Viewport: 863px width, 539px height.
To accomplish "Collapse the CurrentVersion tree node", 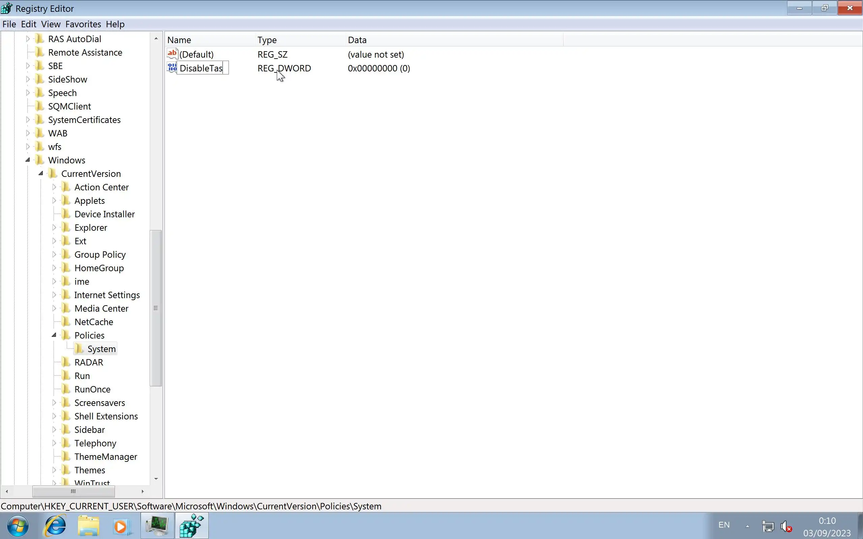I will click(41, 173).
